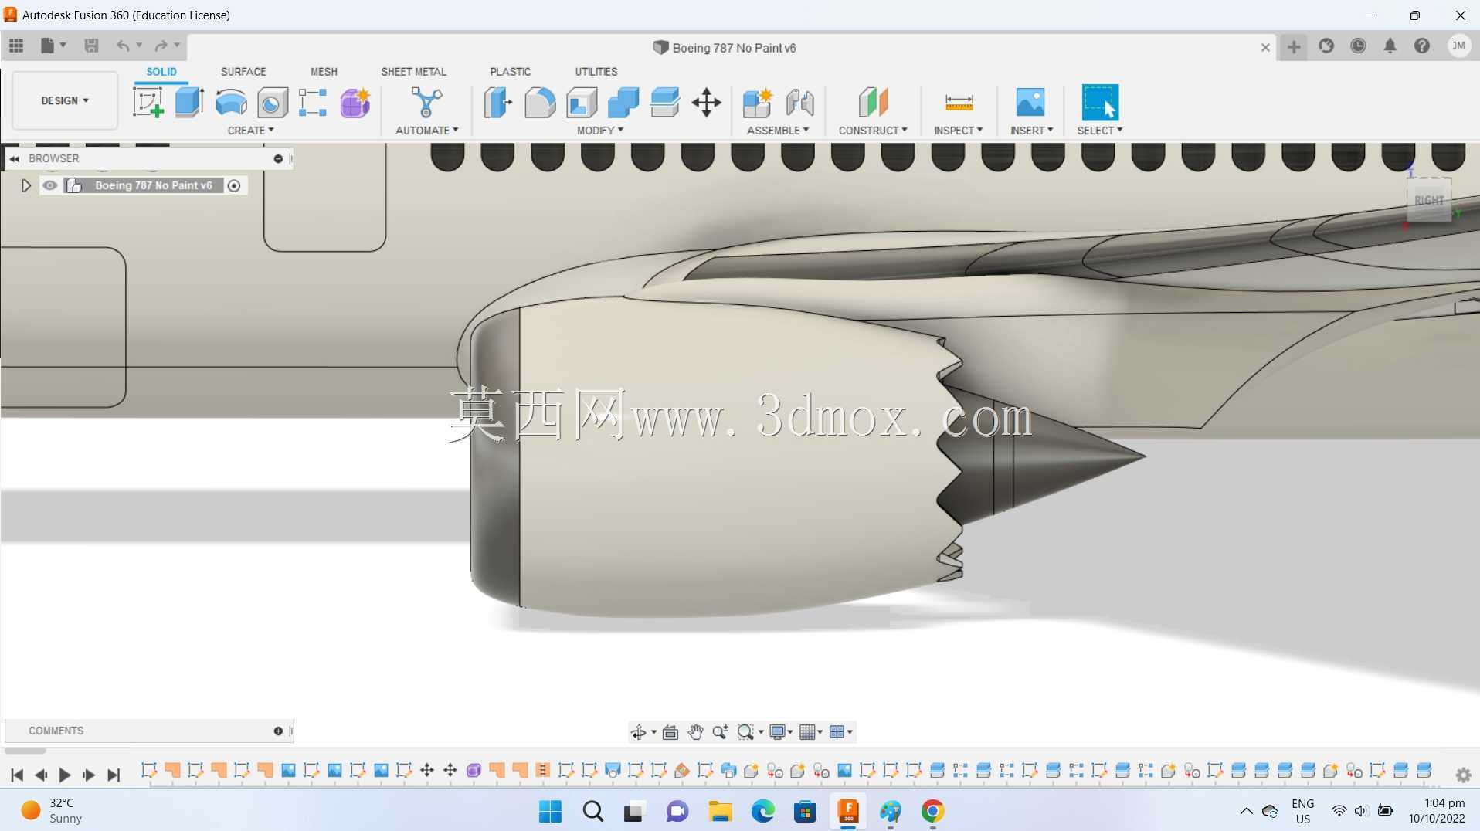Image resolution: width=1480 pixels, height=831 pixels.
Task: Switch to the Sheet Metal tab
Action: click(413, 71)
